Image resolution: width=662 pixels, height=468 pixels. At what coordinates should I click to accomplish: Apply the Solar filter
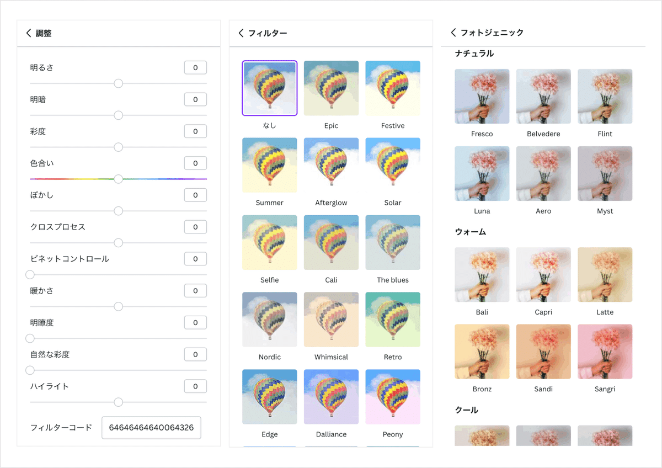[393, 165]
